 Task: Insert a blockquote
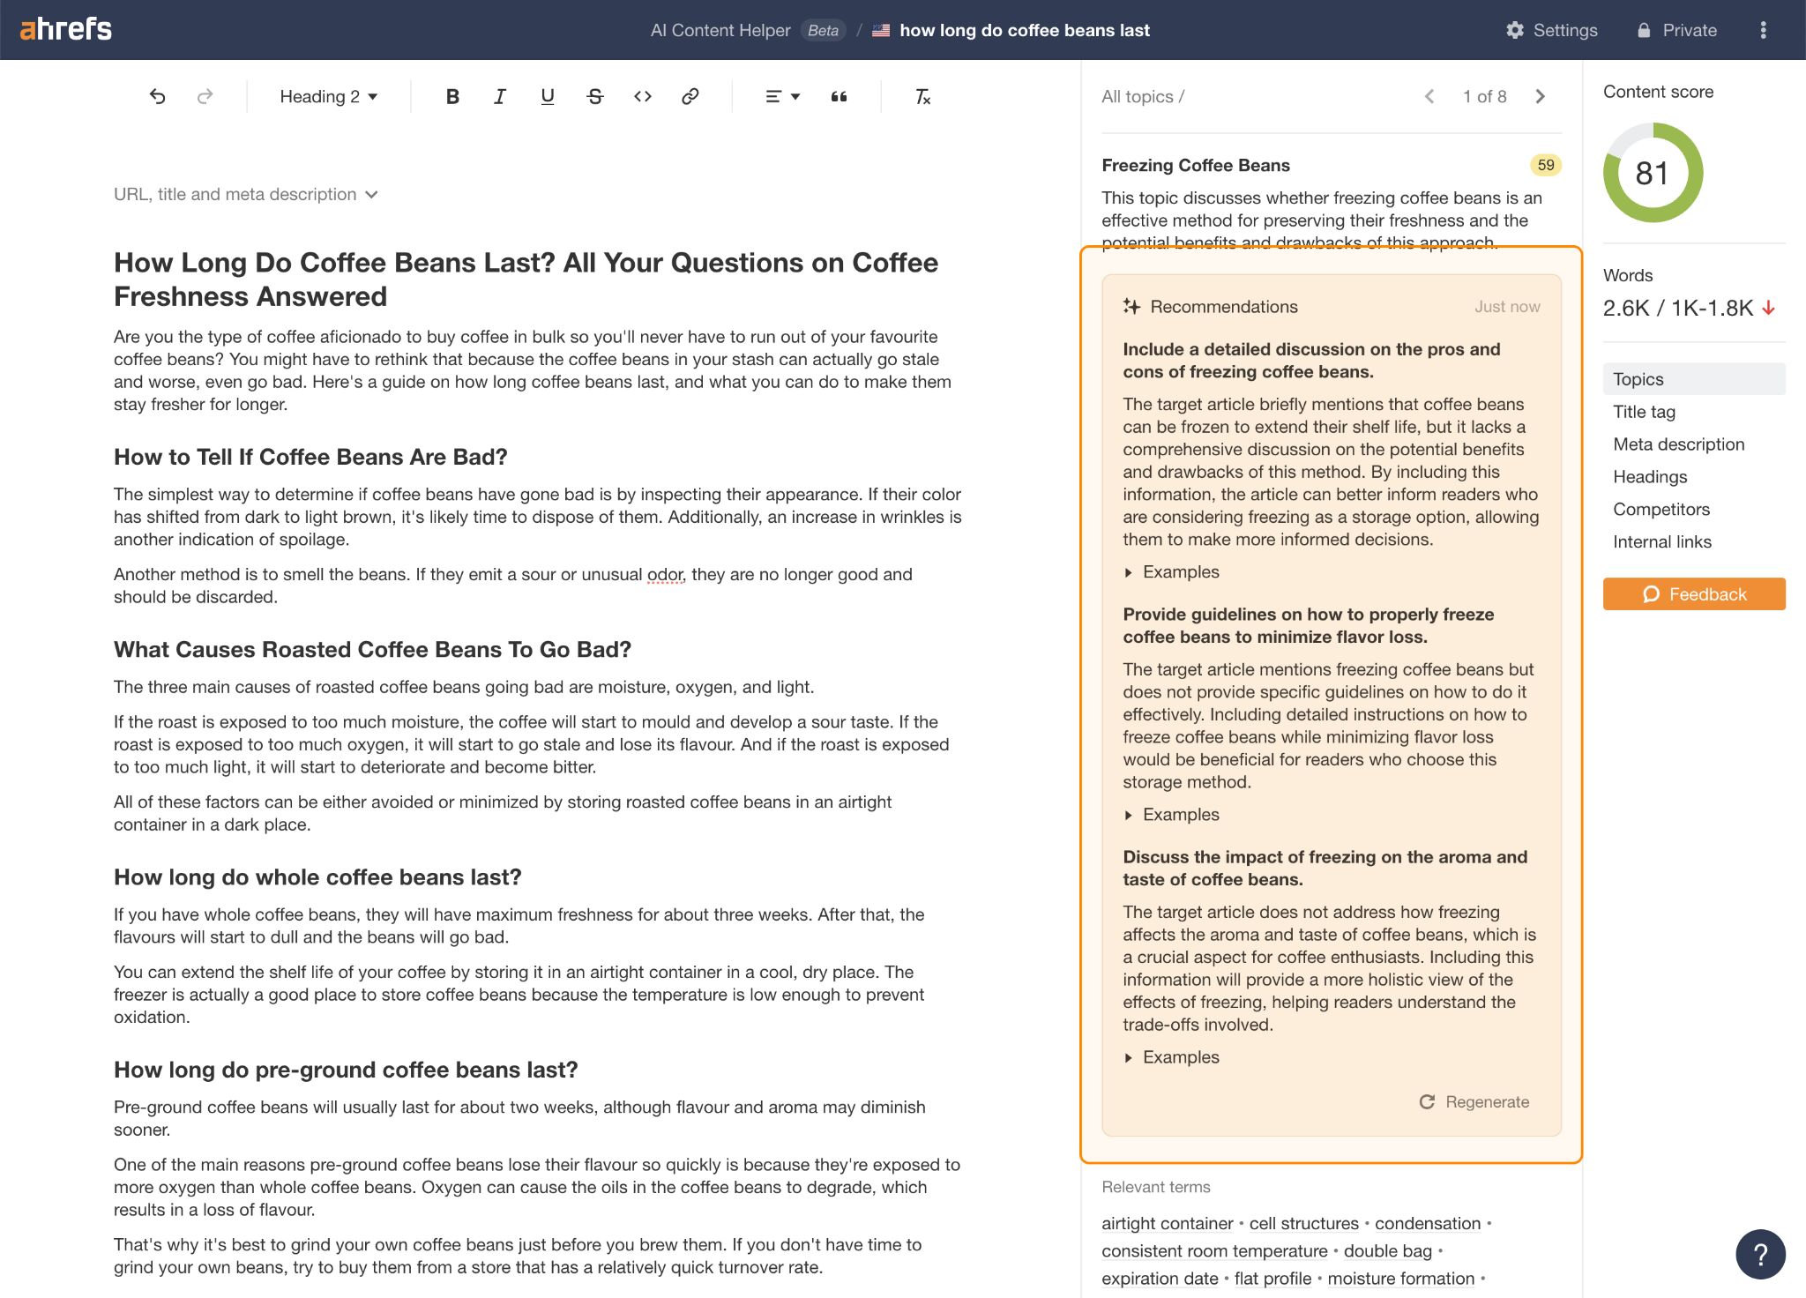coord(839,96)
